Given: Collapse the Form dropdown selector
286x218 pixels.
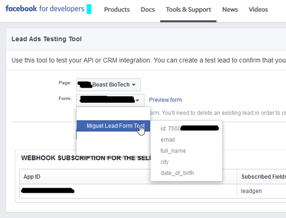Looking at the screenshot, I should tap(110, 100).
